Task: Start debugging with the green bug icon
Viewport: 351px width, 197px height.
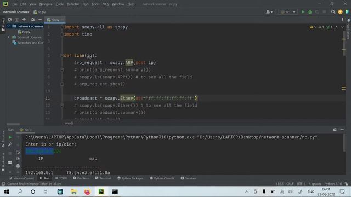Action: (x=310, y=12)
